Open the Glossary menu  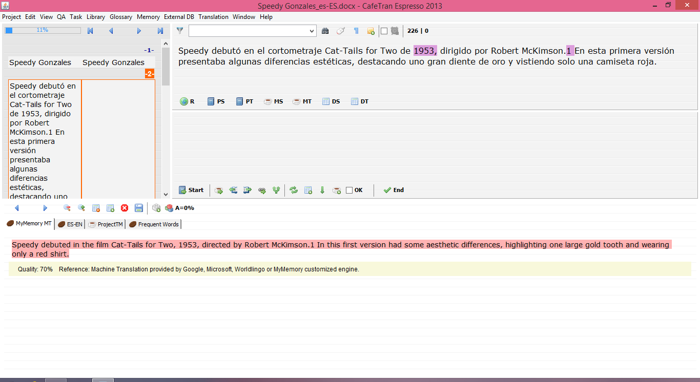[120, 17]
